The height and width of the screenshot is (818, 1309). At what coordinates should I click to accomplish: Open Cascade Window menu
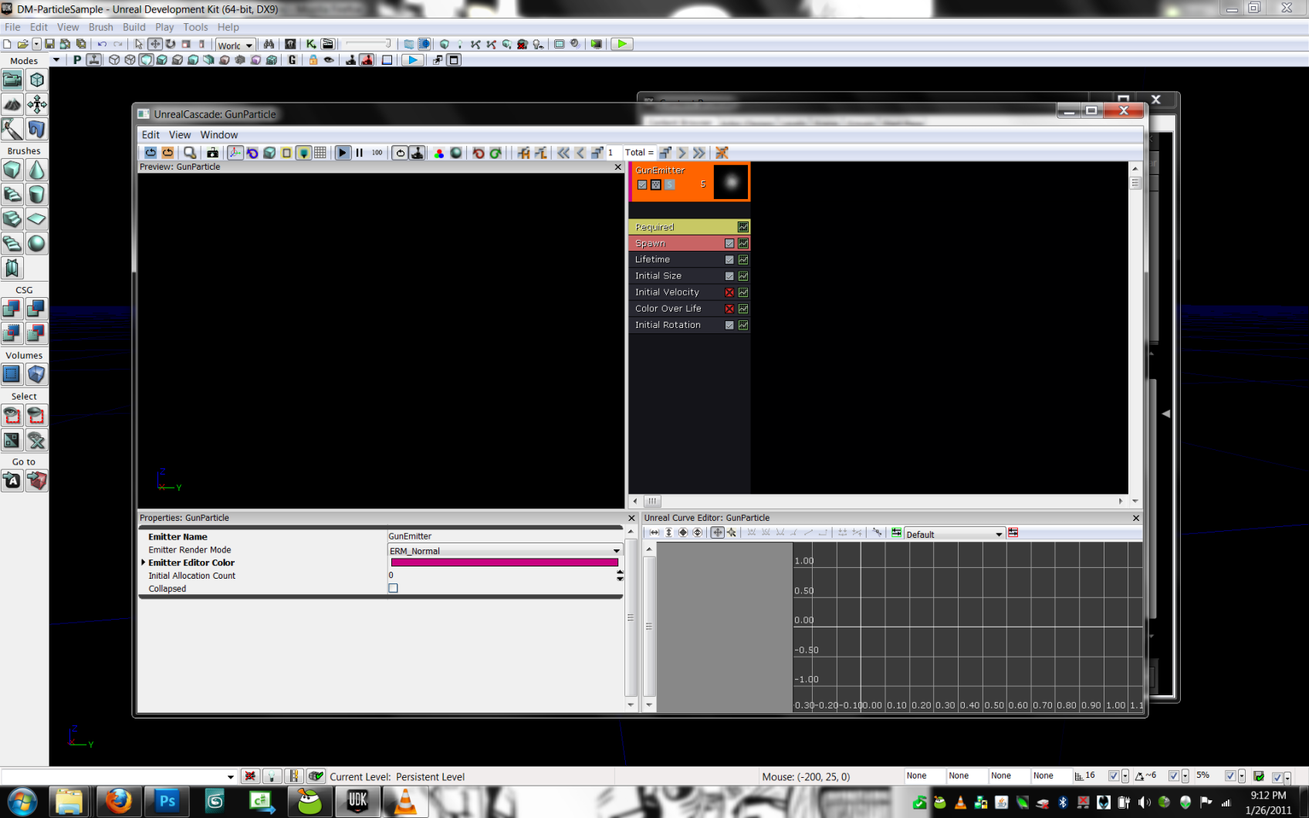coord(219,134)
